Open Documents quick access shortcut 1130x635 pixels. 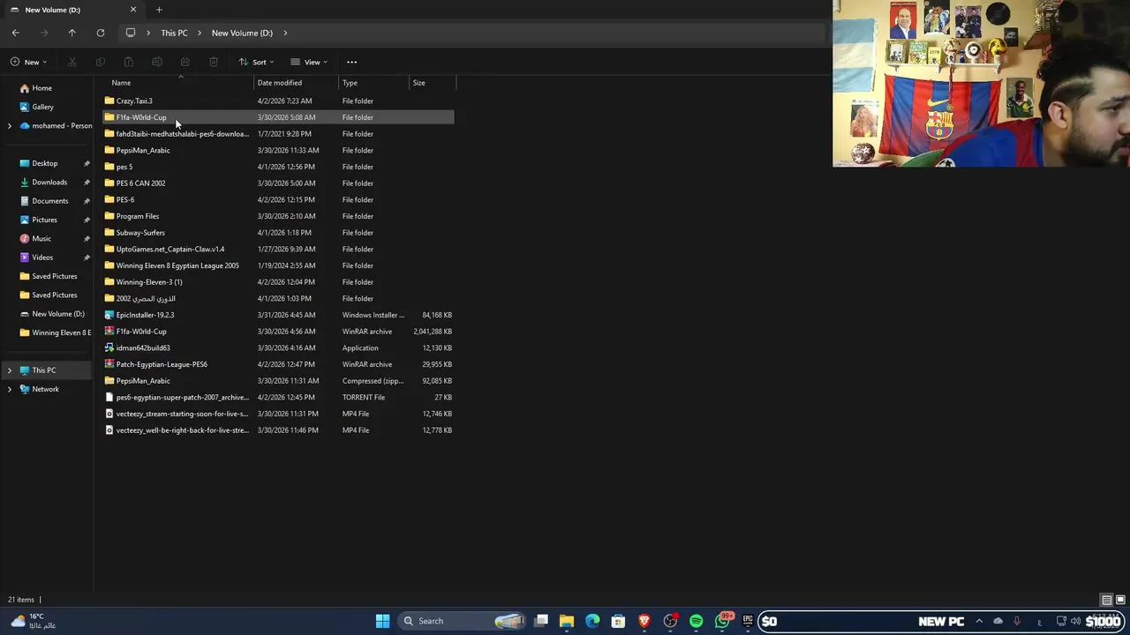49,201
